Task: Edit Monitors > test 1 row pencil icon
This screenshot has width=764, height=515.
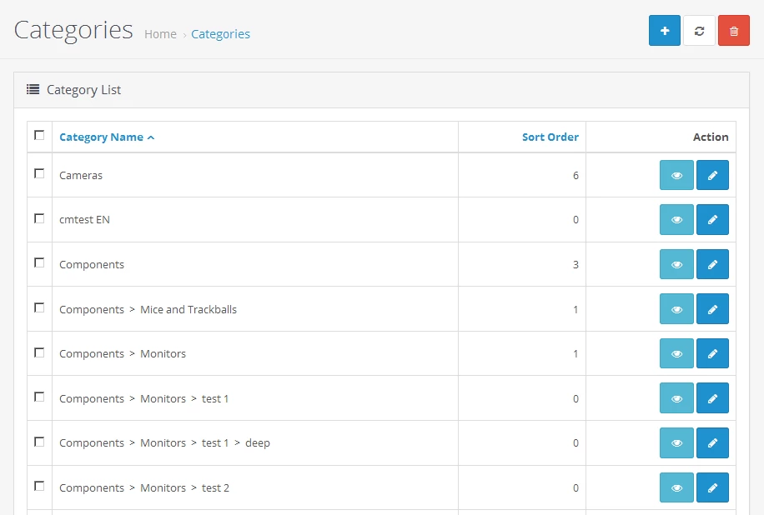Action: [712, 398]
